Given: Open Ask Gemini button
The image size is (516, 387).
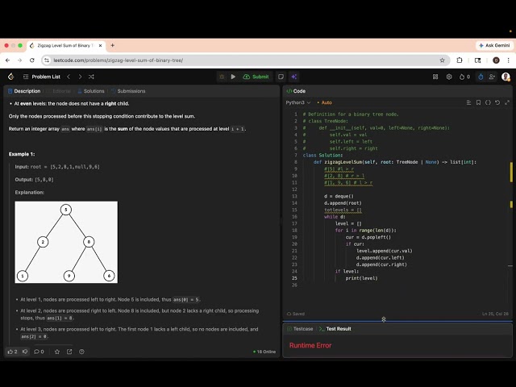Looking at the screenshot, I should [494, 45].
